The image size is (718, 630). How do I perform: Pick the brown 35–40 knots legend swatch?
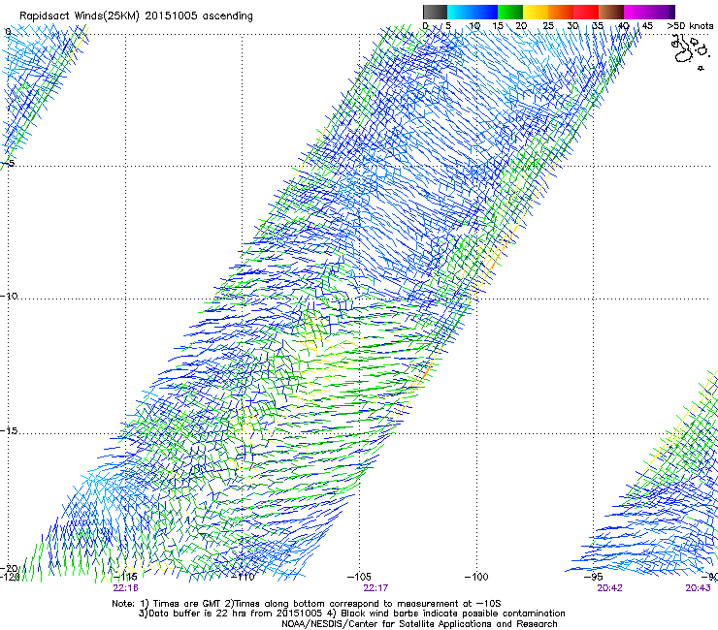point(611,12)
